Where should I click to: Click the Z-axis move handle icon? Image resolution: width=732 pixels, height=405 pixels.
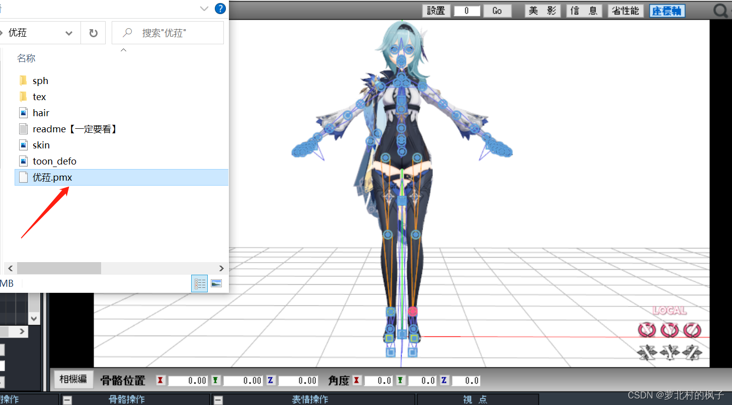click(x=692, y=352)
